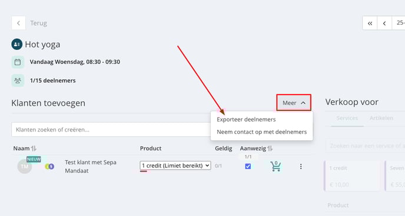Go to previous date with single-left arrow
The width and height of the screenshot is (405, 216).
384,23
